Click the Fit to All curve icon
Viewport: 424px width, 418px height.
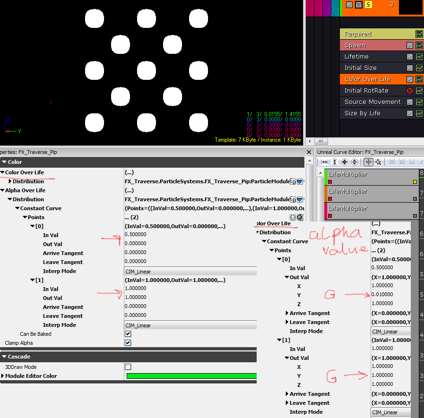pyautogui.click(x=345, y=162)
